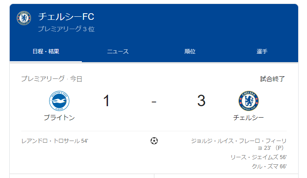Viewport: 307px width, 178px height.
Task: Click the Chelsea crest in the header
Action: pyautogui.click(x=24, y=18)
